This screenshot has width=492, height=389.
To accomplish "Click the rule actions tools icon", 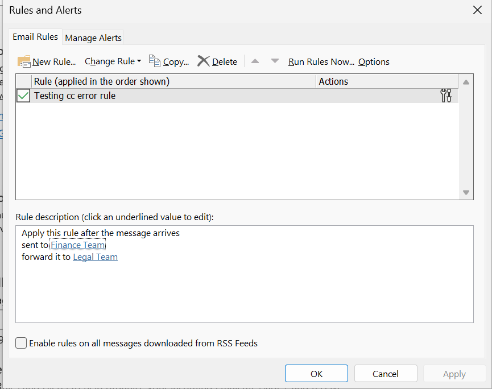I will 446,96.
